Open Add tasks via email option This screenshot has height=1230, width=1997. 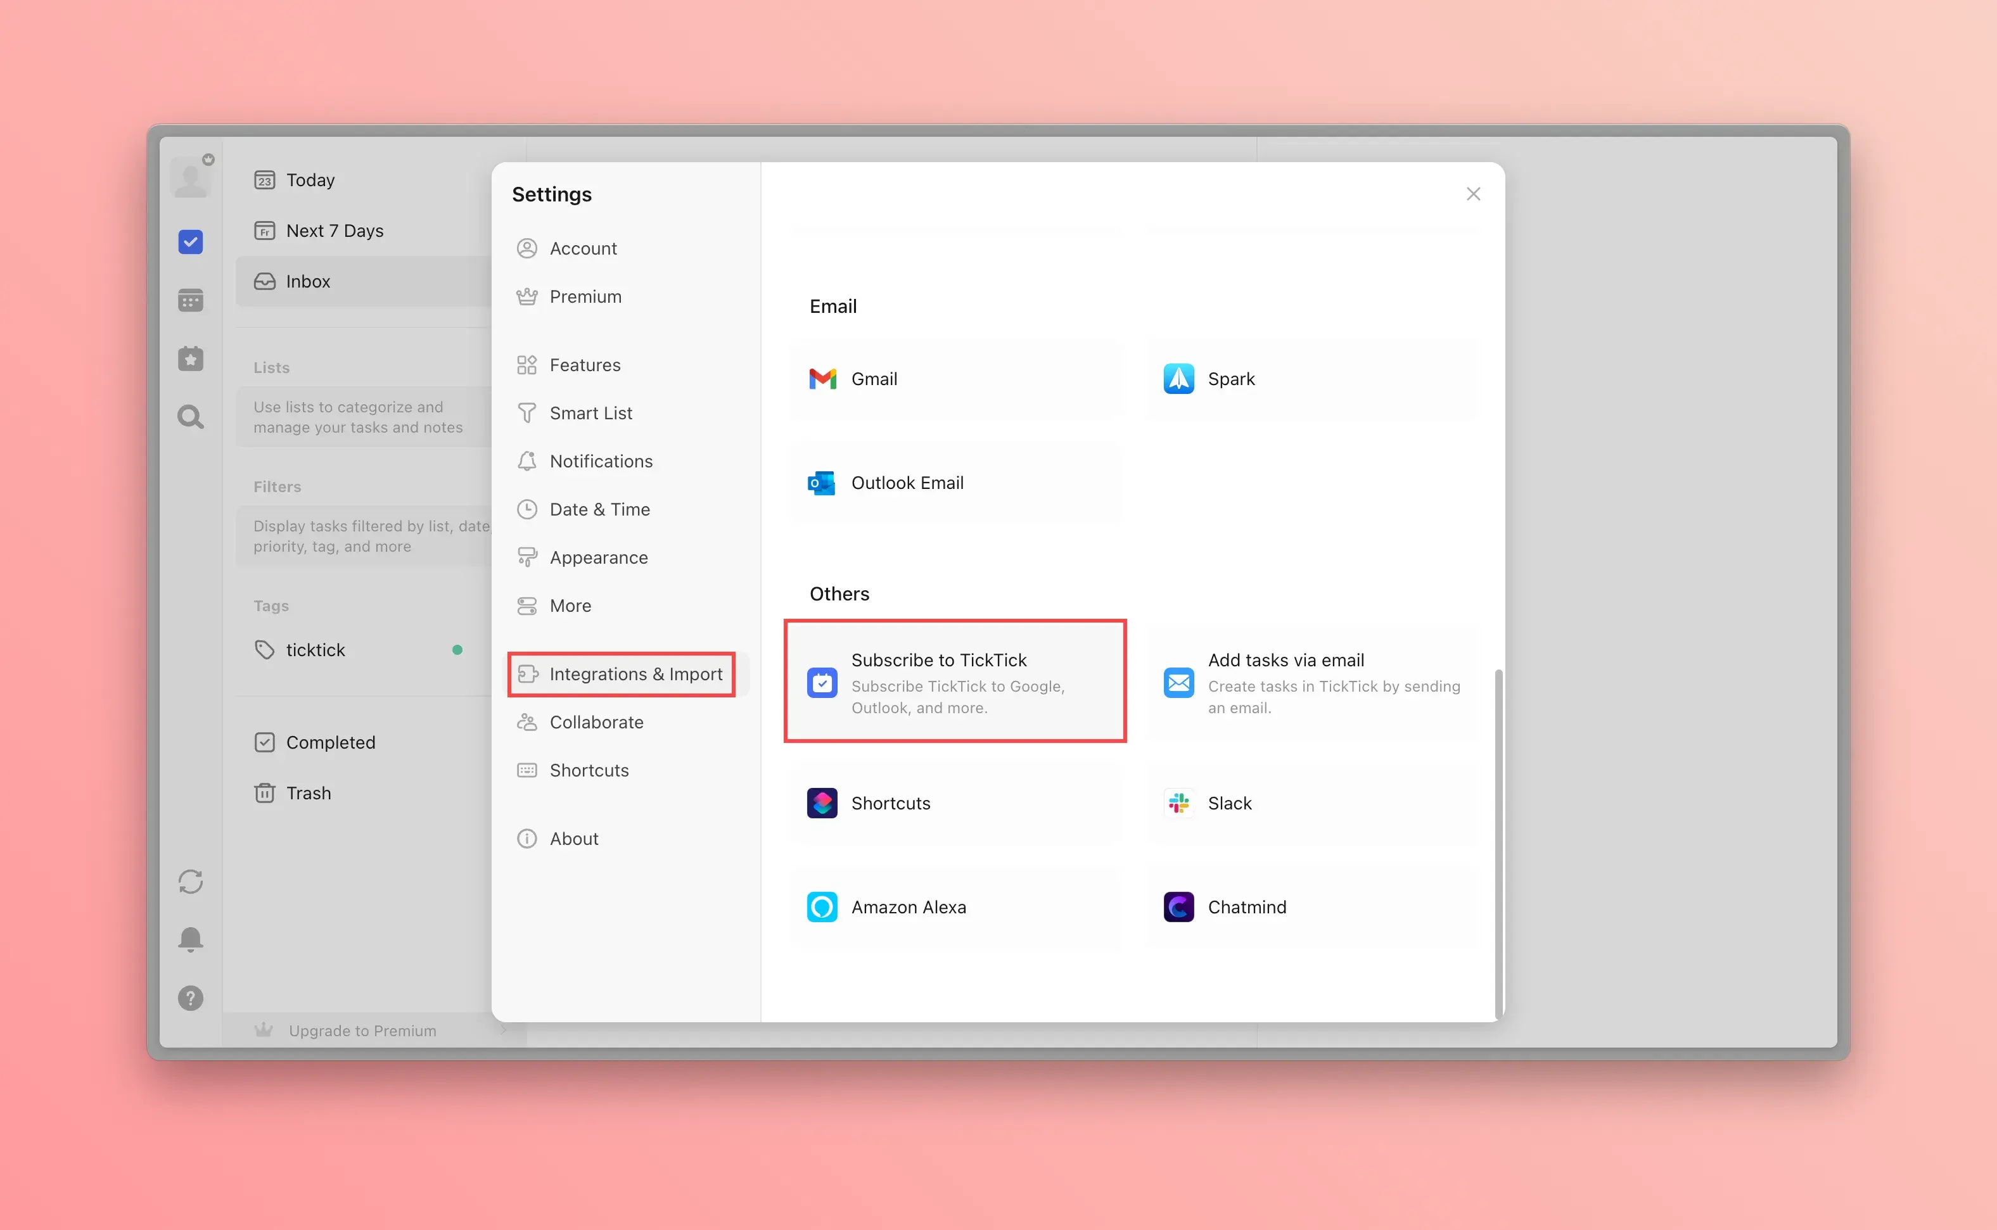coord(1312,683)
